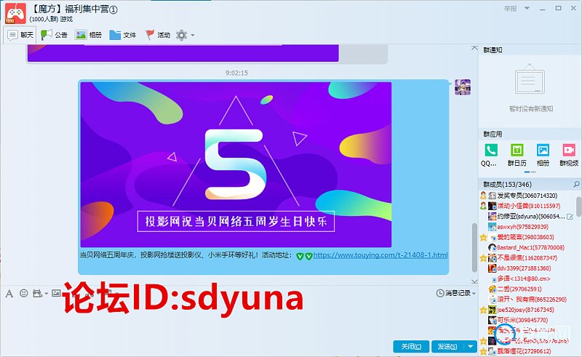Open the 活动 activities tab
Screen dimensions: 582x357
[x=157, y=35]
